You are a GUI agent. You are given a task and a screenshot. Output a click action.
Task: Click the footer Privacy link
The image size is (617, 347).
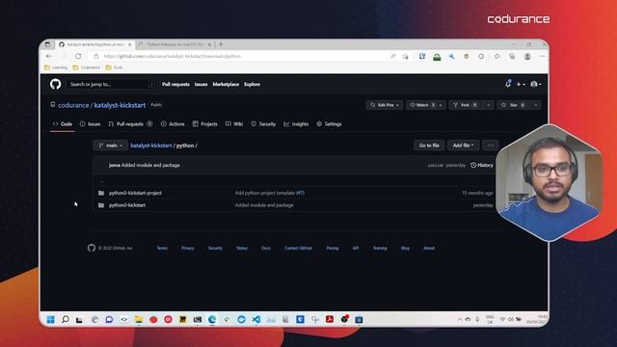[x=188, y=249]
